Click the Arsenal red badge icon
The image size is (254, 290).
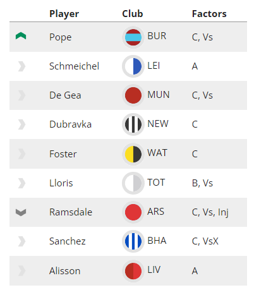(133, 212)
